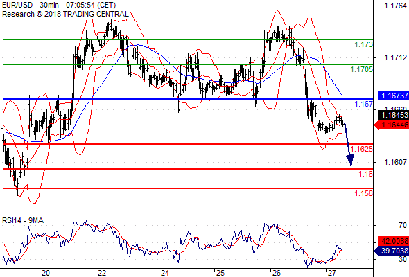Click the blue 39.7038 RSI value tag
The width and height of the screenshot is (409, 277).
pyautogui.click(x=392, y=251)
